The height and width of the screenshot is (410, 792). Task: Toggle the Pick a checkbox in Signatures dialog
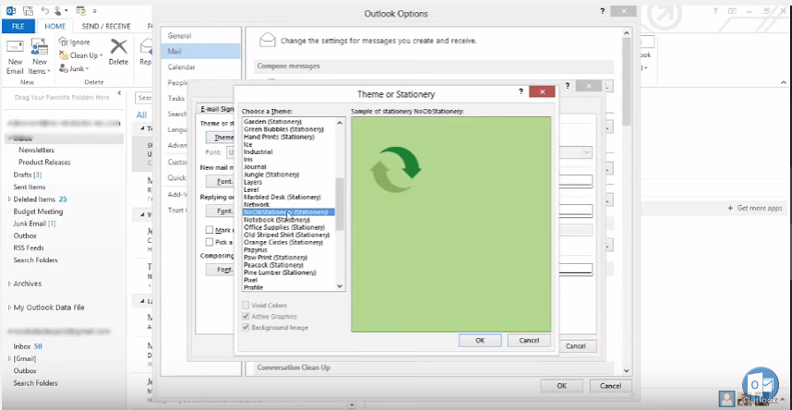pyautogui.click(x=210, y=242)
